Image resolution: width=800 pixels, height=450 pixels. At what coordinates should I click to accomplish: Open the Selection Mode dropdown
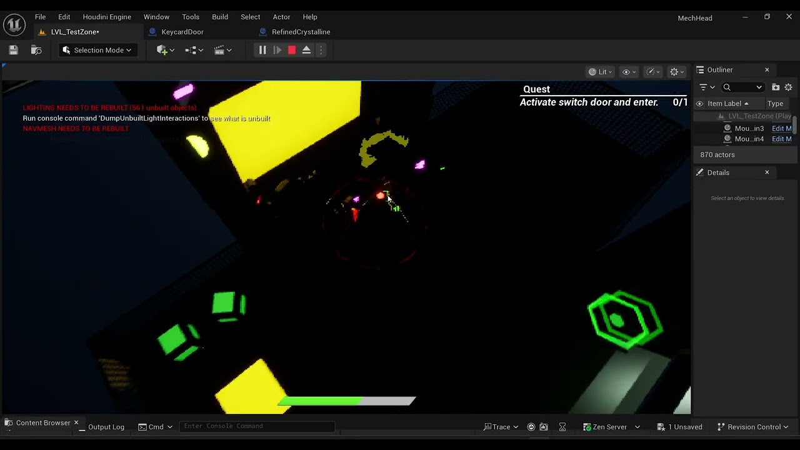(x=97, y=50)
